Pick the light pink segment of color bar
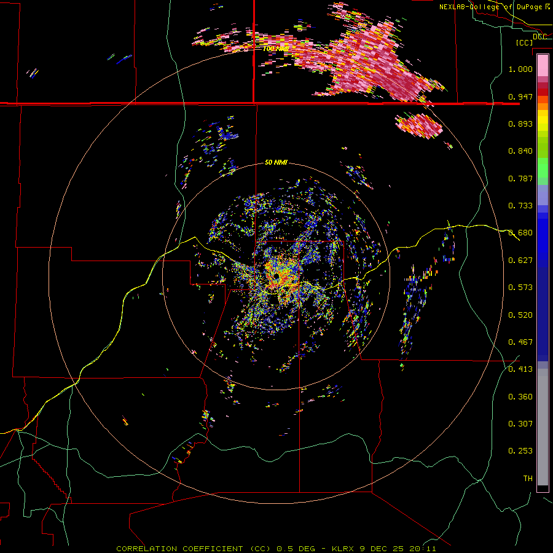The height and width of the screenshot is (553, 553). [543, 65]
